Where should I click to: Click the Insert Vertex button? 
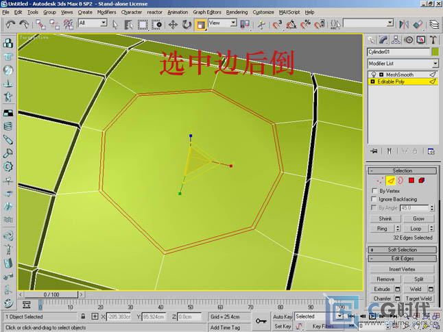402,269
